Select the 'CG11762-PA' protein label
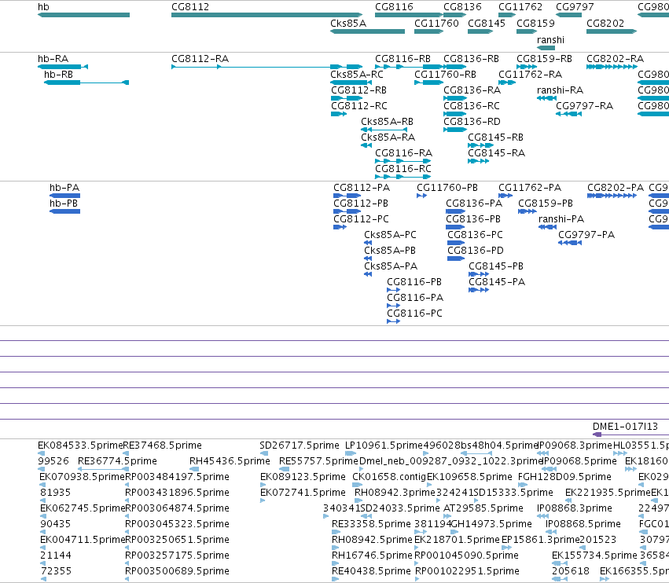Screen dimensions: 669x583 pyautogui.click(x=530, y=188)
